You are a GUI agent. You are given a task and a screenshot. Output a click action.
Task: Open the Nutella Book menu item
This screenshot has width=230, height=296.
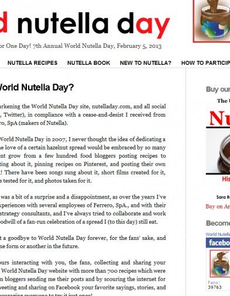[x=89, y=63]
